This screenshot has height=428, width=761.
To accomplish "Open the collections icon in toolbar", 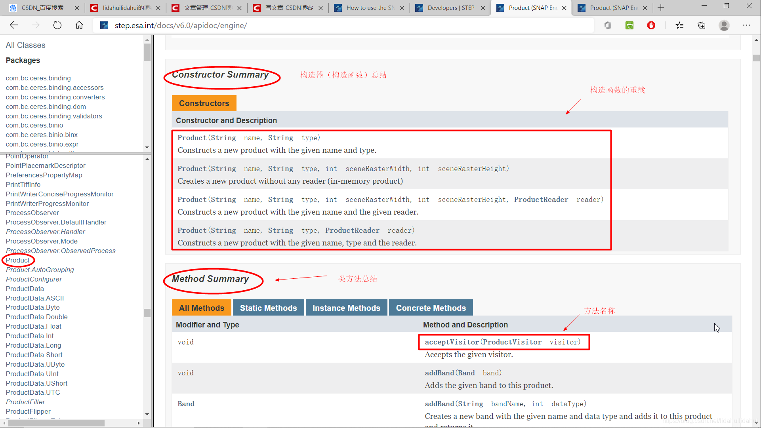I will pos(702,25).
